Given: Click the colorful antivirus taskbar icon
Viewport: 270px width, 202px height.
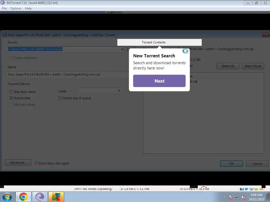Looking at the screenshot, I should (56, 197).
